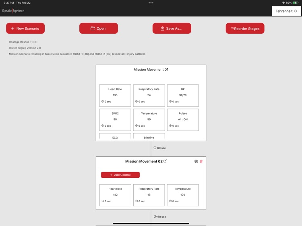Viewport: 302px width, 226px height.
Task: Duplicate Mission Movement 02 stage icon
Action: click(196, 162)
